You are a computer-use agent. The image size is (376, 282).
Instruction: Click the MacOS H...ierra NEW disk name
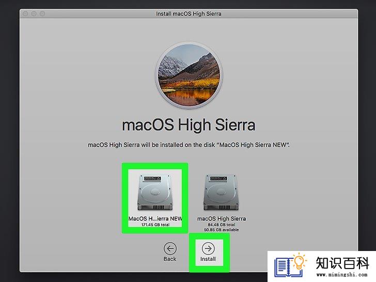tap(155, 218)
